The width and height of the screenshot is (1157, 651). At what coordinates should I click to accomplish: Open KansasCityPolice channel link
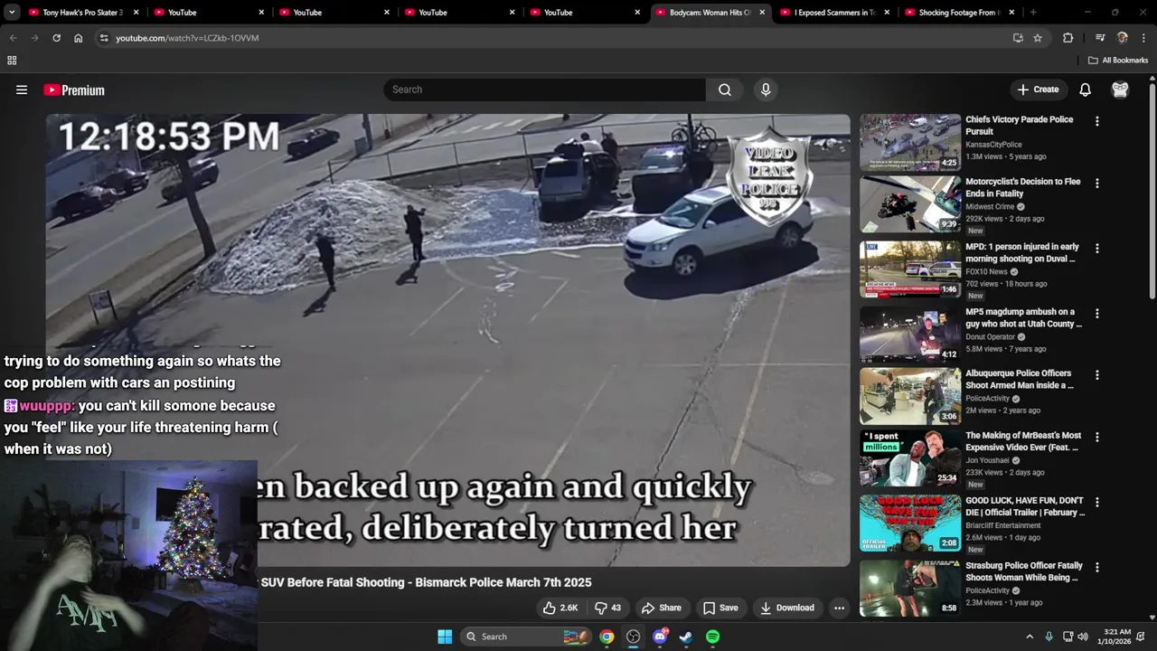[x=993, y=145]
